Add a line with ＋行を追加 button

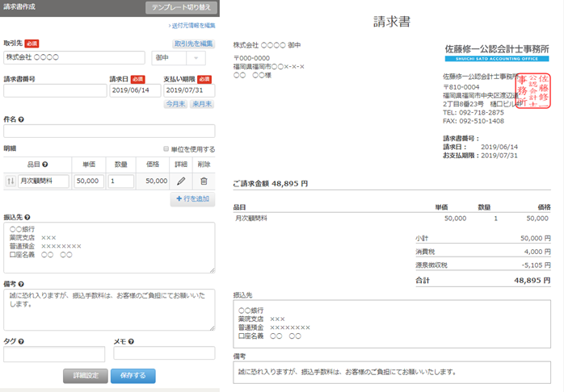tap(192, 199)
